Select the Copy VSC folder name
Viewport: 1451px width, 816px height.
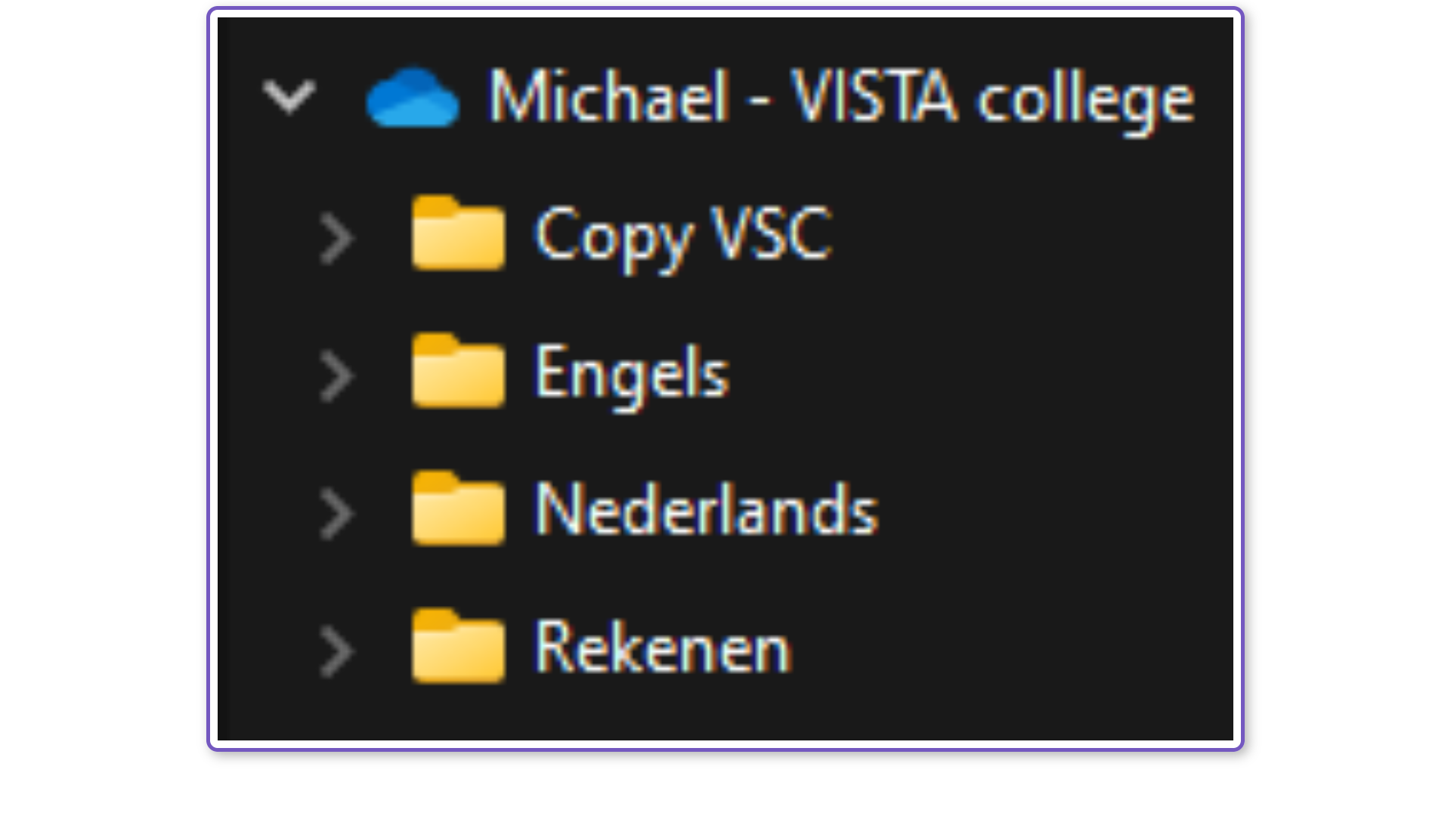point(682,236)
